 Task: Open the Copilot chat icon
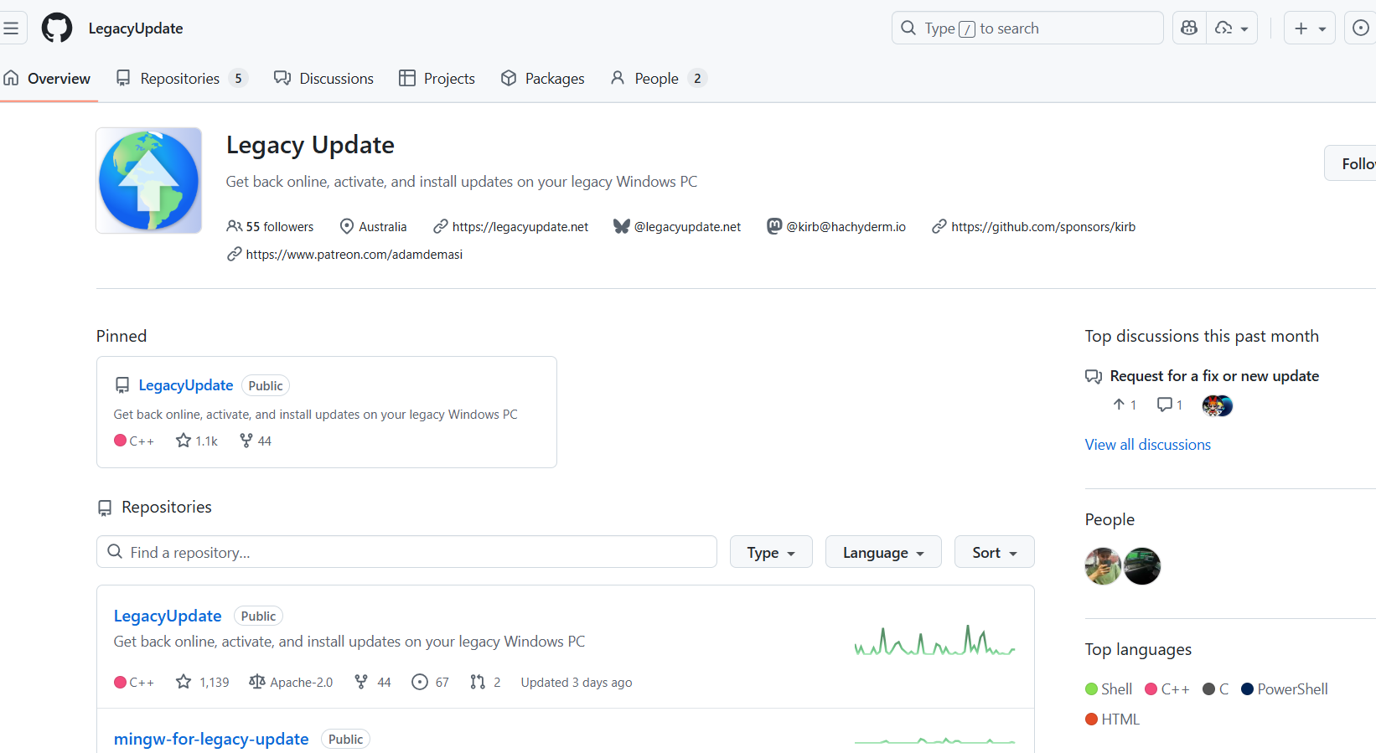pyautogui.click(x=1189, y=28)
